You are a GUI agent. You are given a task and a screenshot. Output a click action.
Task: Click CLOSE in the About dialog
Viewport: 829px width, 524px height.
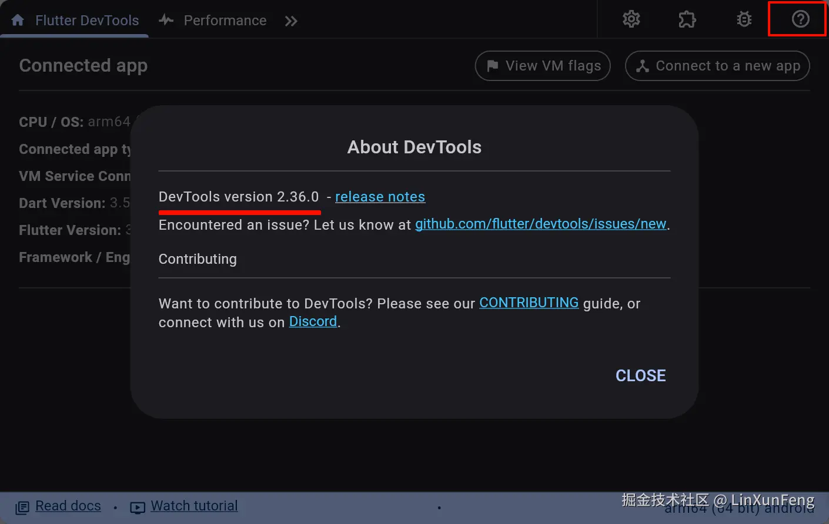point(641,375)
